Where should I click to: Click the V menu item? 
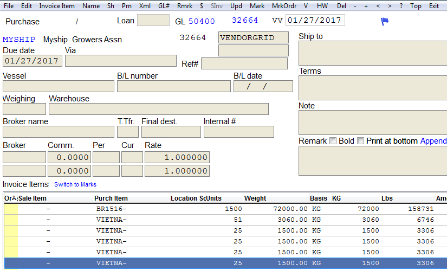pyautogui.click(x=306, y=6)
